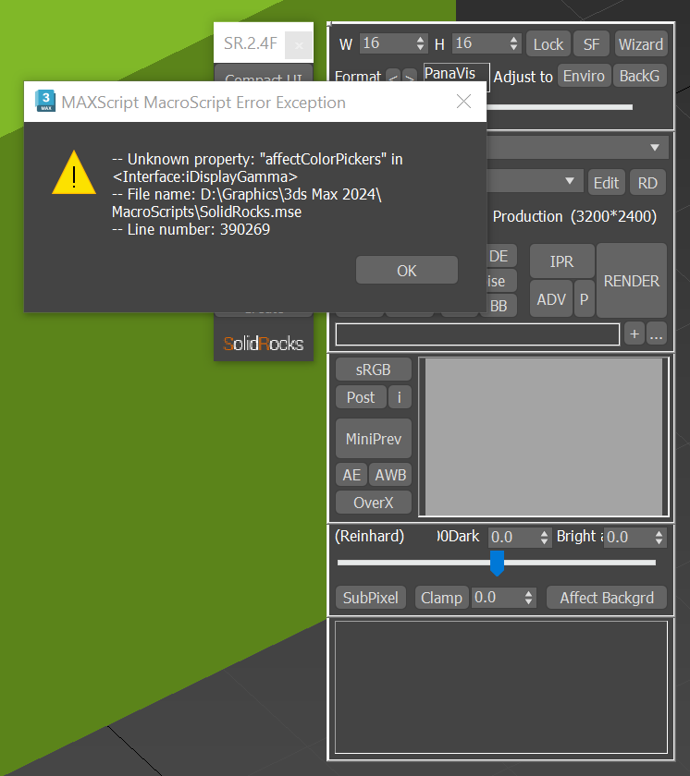Image resolution: width=690 pixels, height=776 pixels.
Task: Toggle AE auto exposure
Action: coord(351,475)
